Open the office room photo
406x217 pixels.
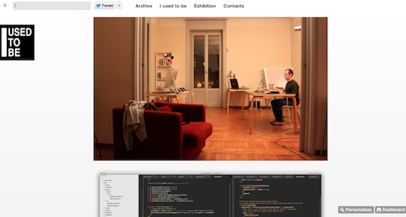[x=211, y=89]
